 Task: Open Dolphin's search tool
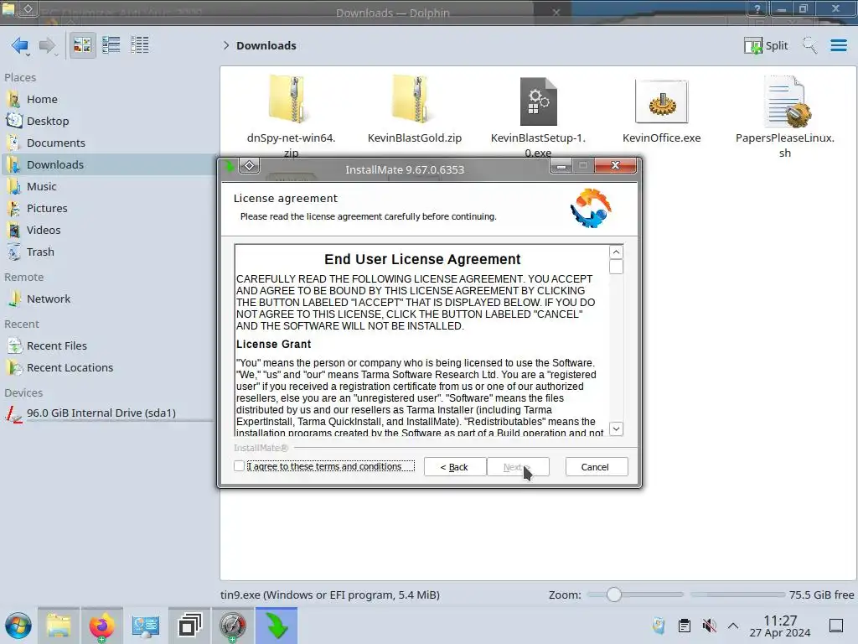[809, 45]
